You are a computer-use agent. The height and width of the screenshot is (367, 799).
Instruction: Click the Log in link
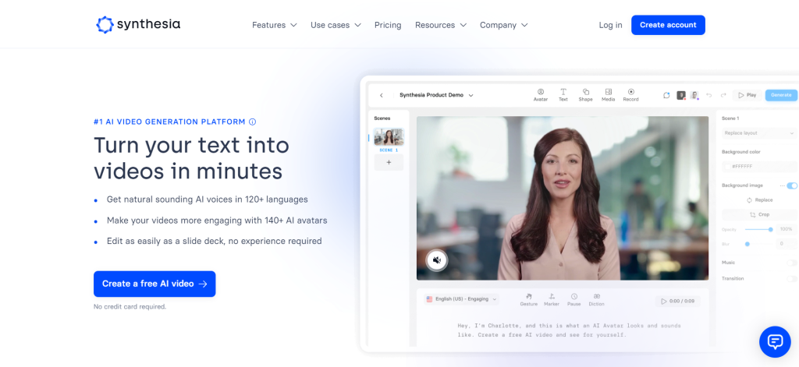610,25
